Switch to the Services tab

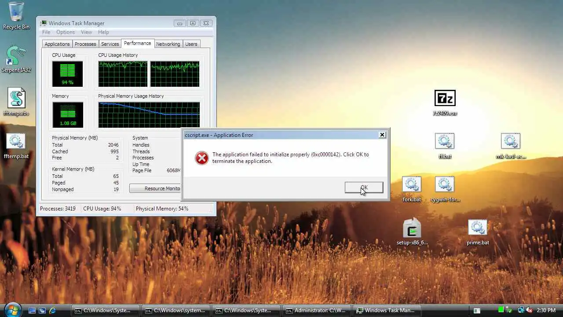(110, 44)
